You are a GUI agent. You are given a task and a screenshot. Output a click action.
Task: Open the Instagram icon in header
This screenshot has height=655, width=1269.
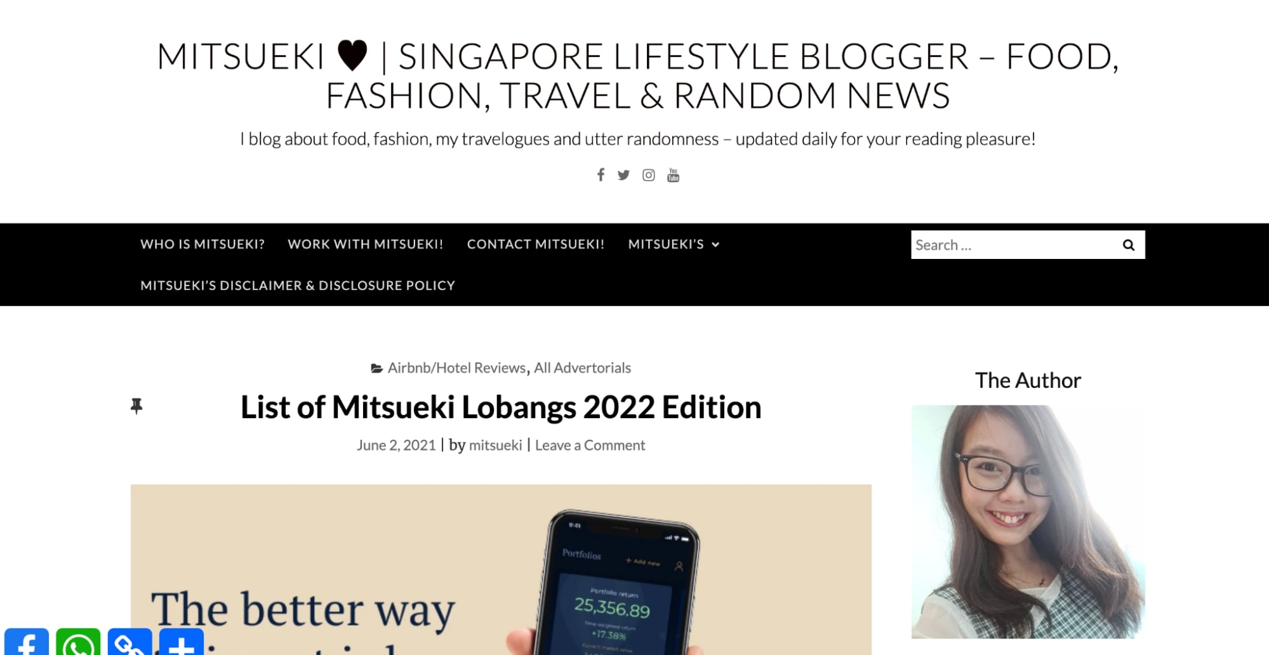click(x=648, y=175)
